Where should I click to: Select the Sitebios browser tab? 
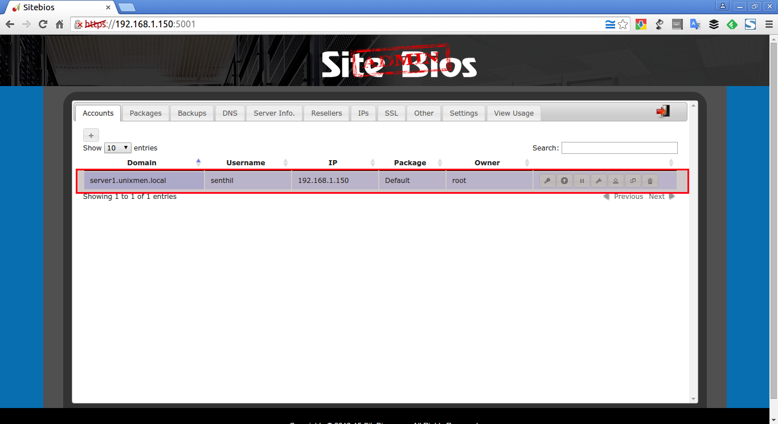point(61,7)
